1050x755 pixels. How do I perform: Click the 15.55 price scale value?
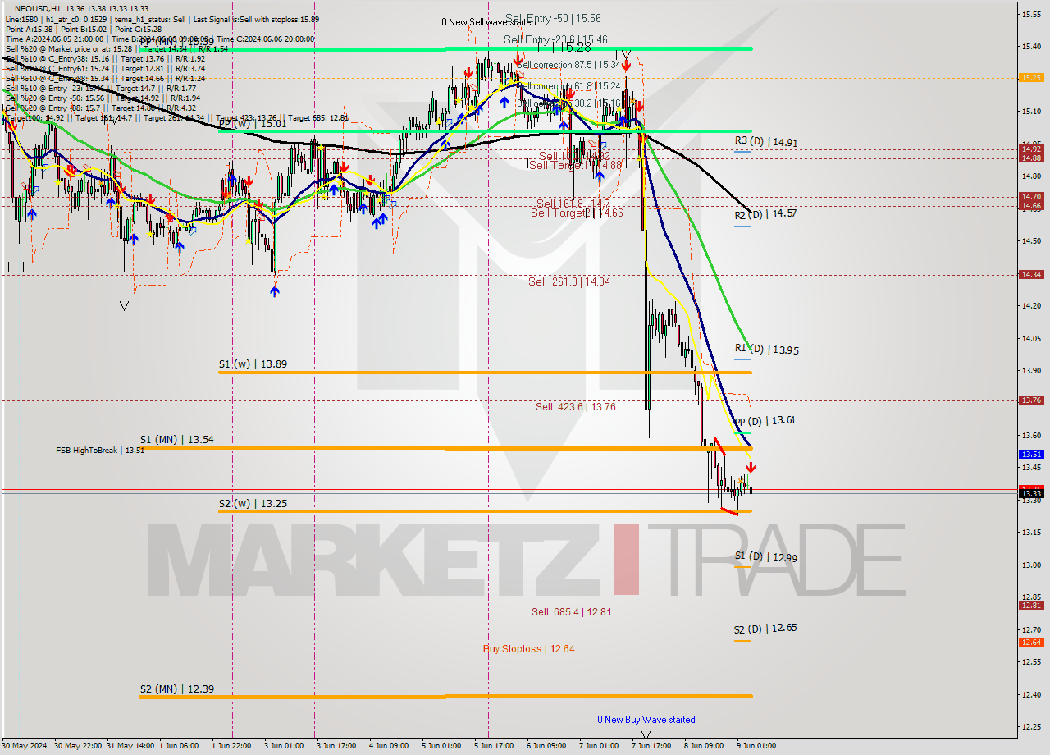[x=1029, y=14]
